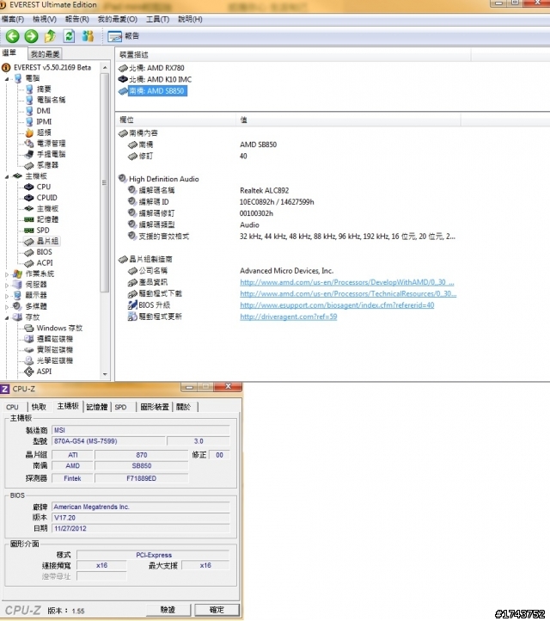Open the esupport.com BIOS 升級 link
The width and height of the screenshot is (550, 621).
tap(337, 305)
